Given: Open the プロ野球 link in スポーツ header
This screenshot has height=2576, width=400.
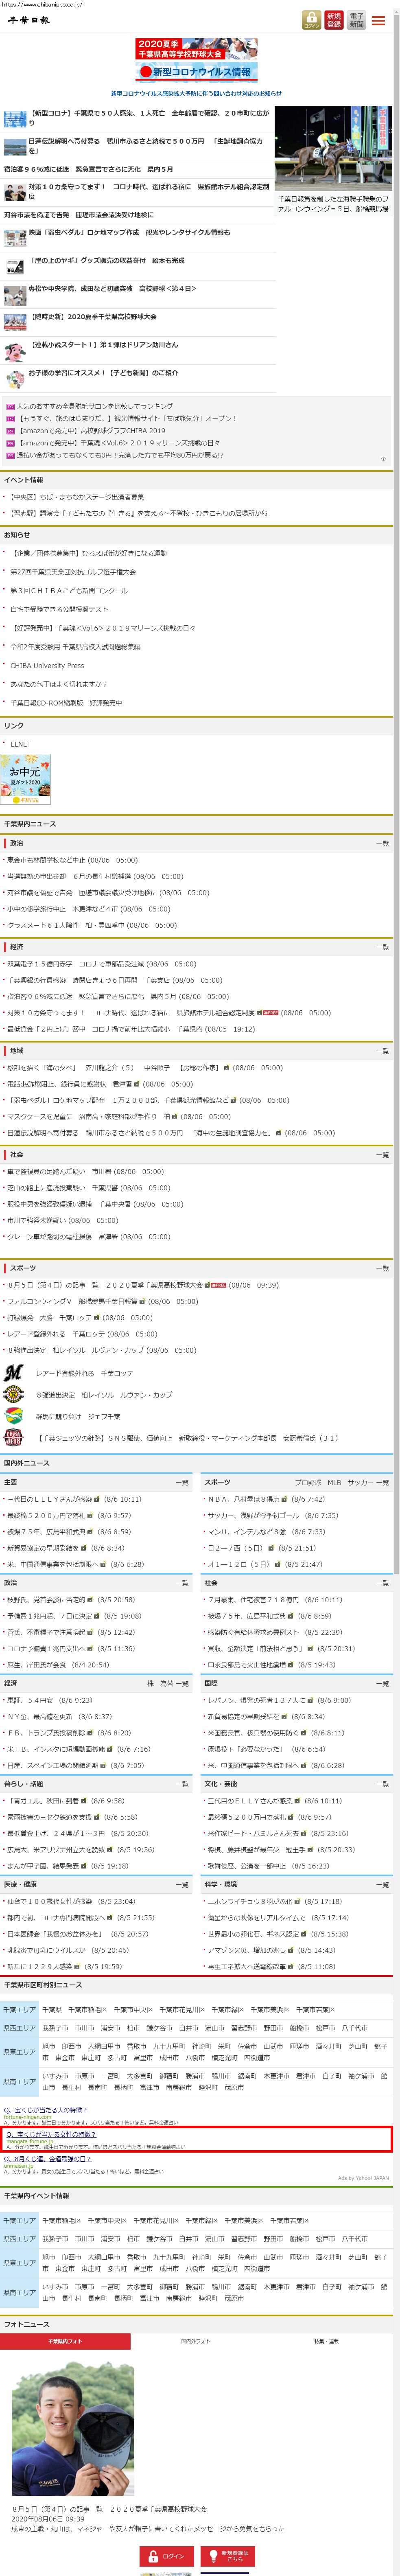Looking at the screenshot, I should click(308, 1482).
